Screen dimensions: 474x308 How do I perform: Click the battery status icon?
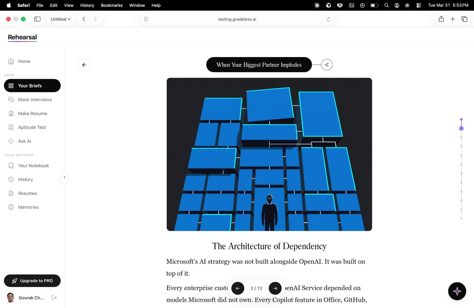click(x=374, y=5)
